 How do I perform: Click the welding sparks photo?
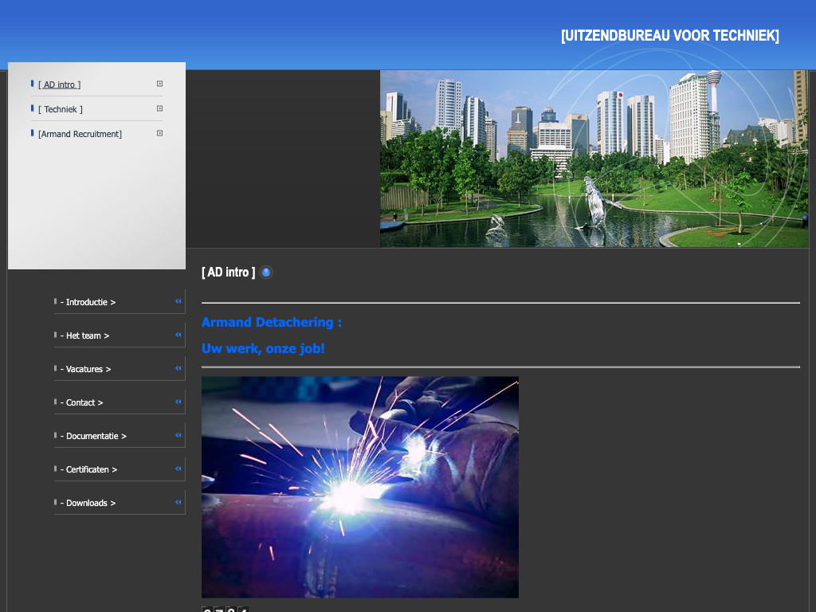[359, 487]
